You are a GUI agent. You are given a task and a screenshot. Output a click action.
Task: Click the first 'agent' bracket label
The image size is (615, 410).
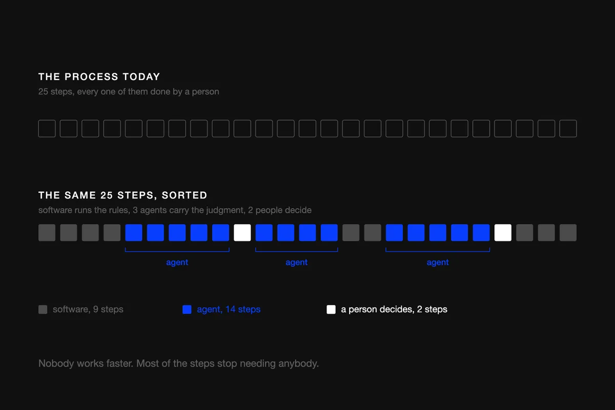[177, 262]
